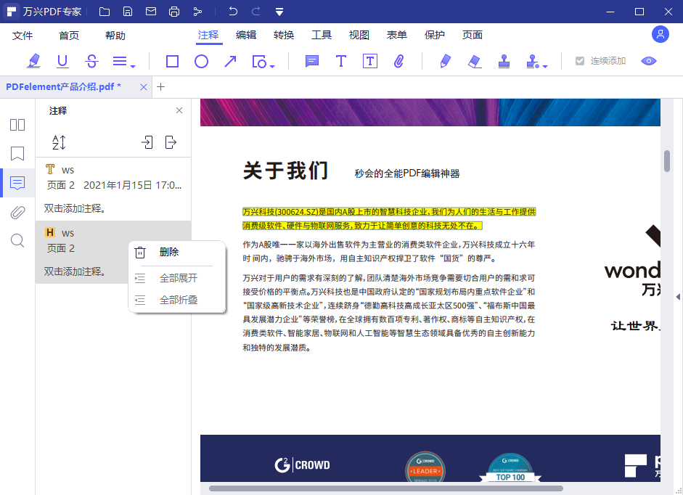Print the document using printer icon
Viewport: 683px width, 495px height.
point(174,12)
